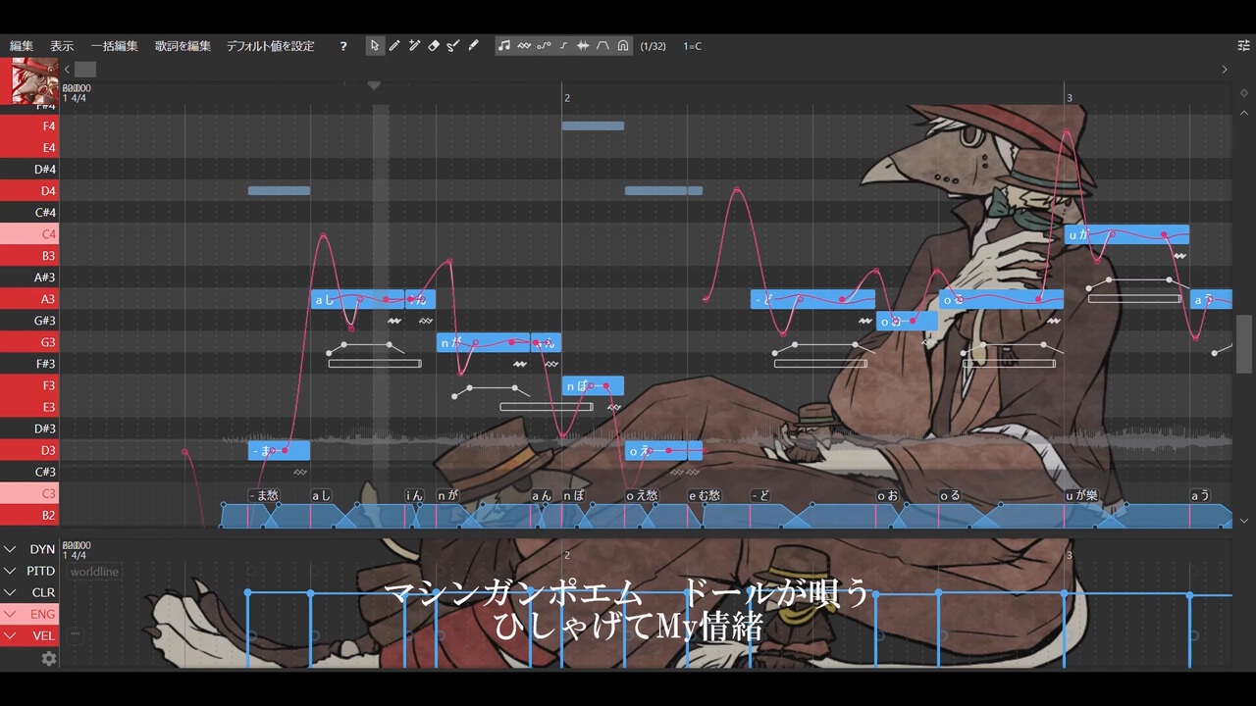1256x706 pixels.
Task: Select the arrow selection tool
Action: 375,46
